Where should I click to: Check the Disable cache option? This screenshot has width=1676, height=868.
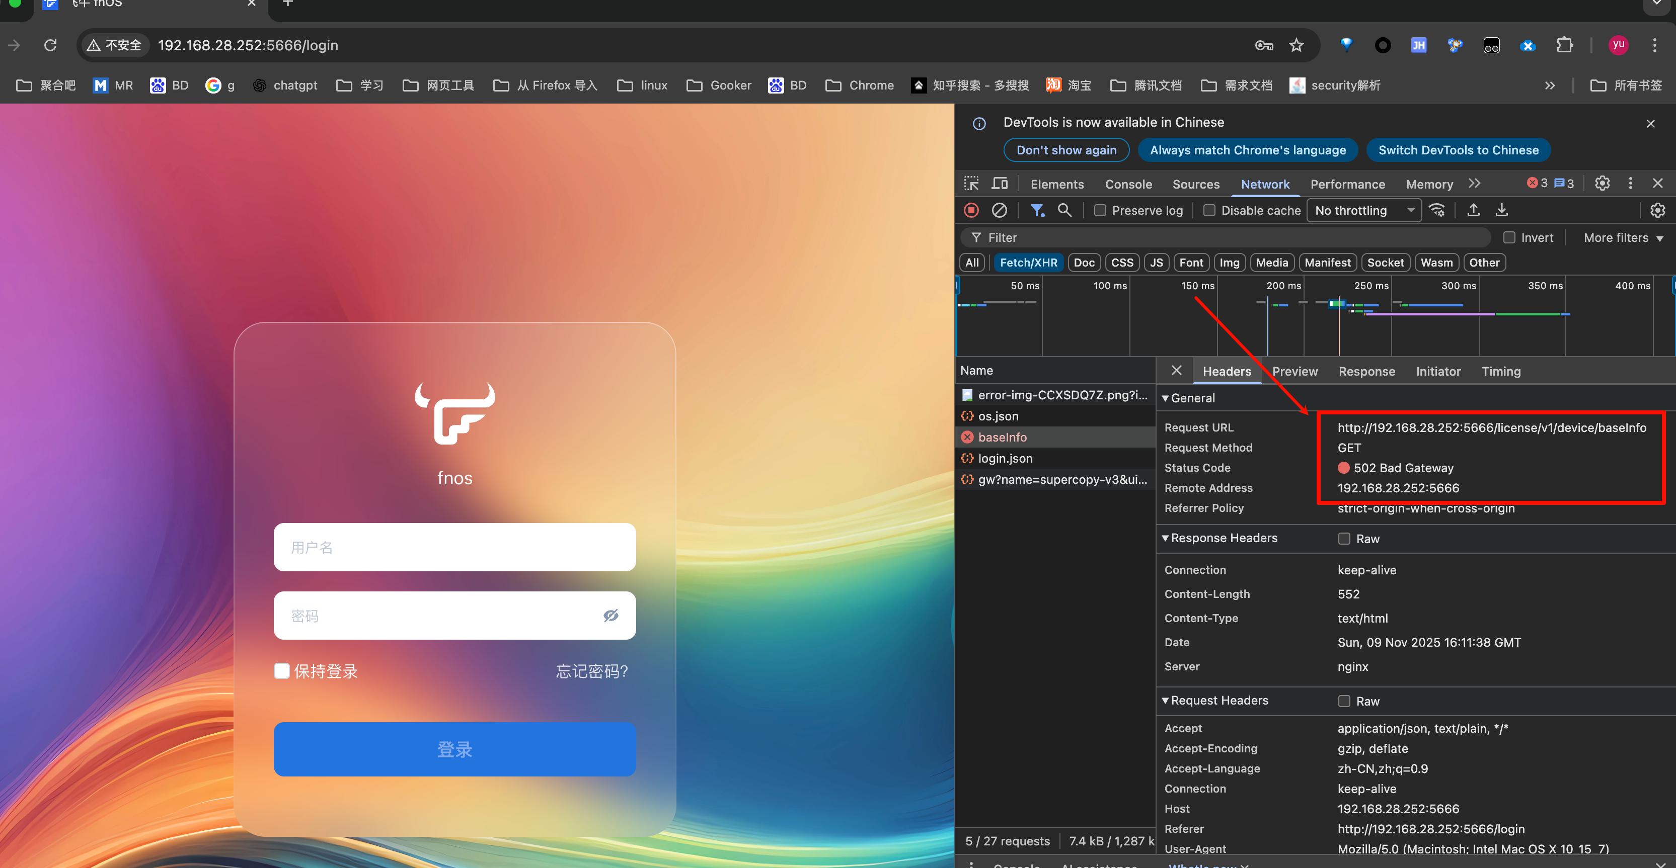(1209, 210)
